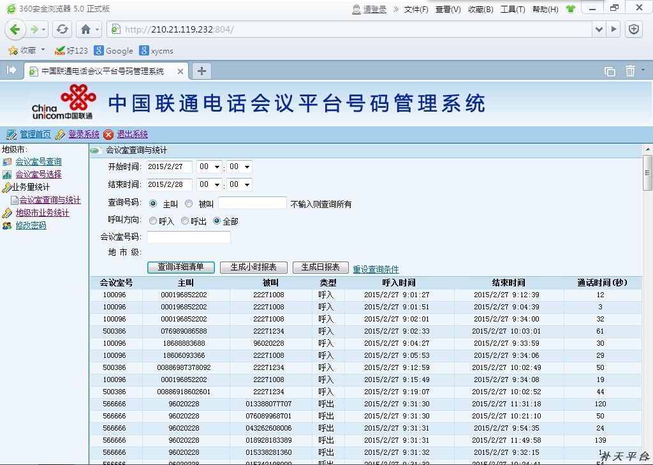Click the 地级市业务统计 link

coord(43,212)
